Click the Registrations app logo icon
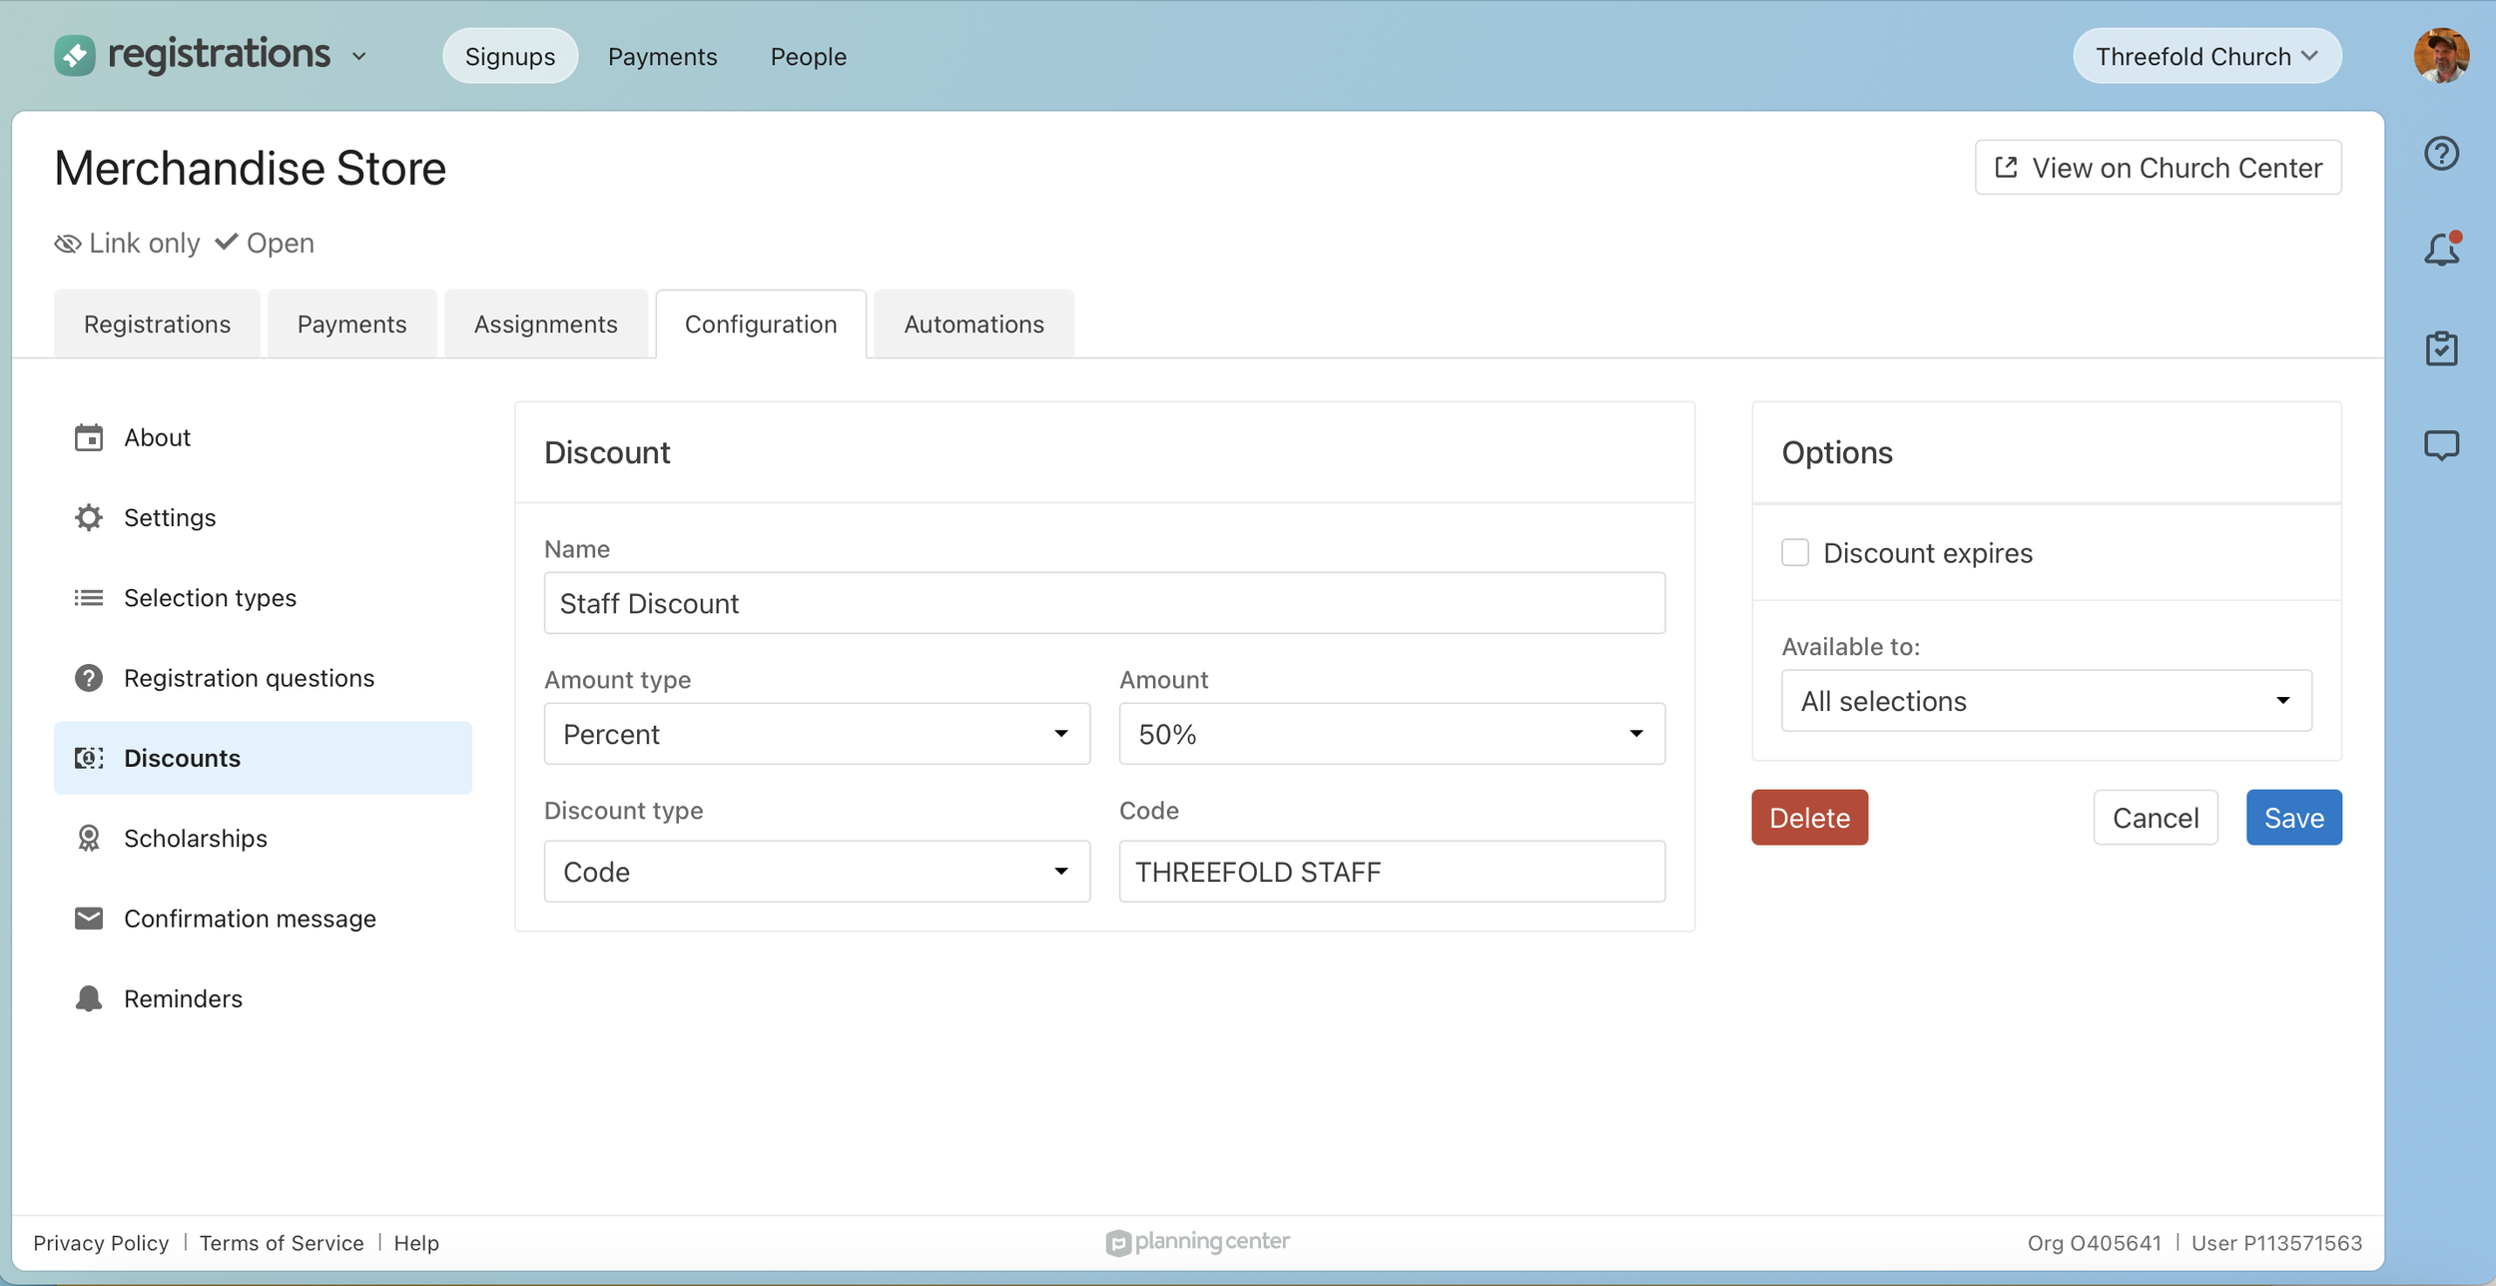This screenshot has width=2496, height=1286. pyautogui.click(x=75, y=56)
